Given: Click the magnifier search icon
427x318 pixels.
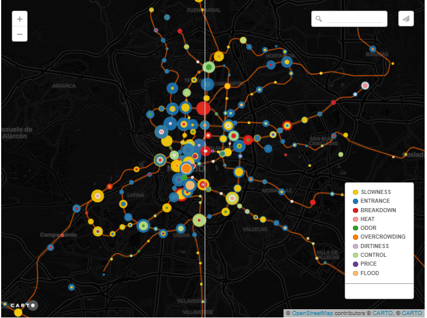Looking at the screenshot, I should click(x=319, y=19).
